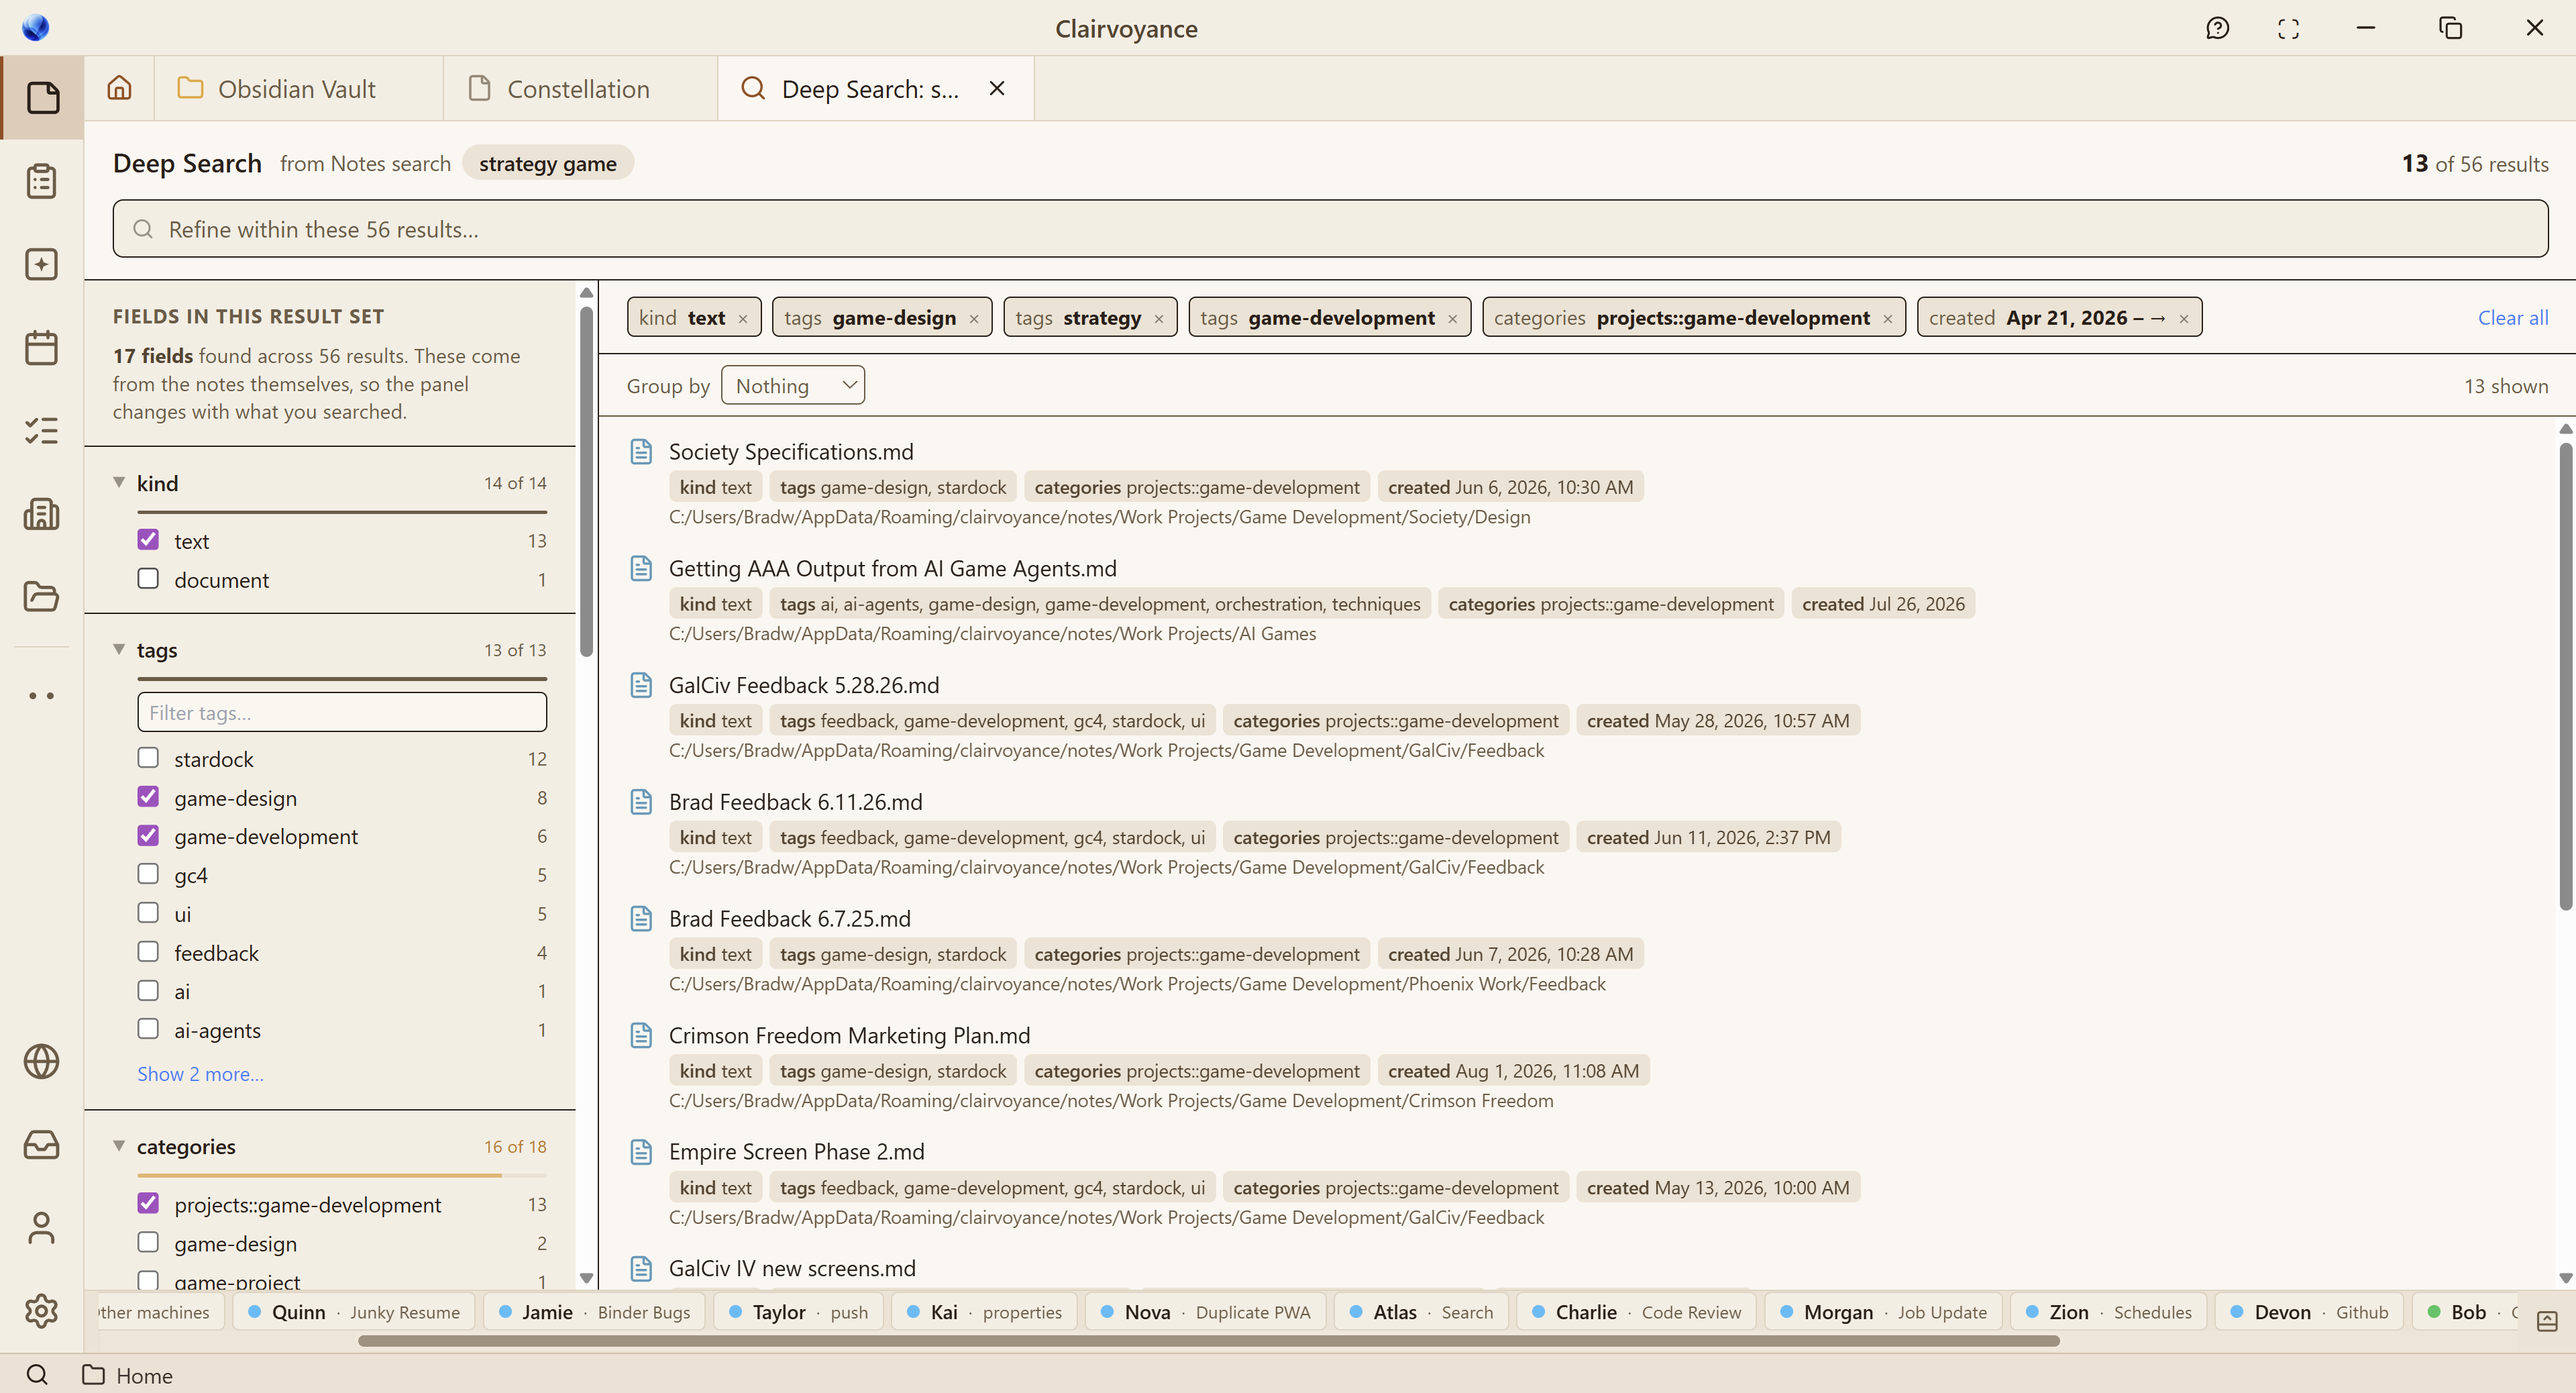Image resolution: width=2576 pixels, height=1393 pixels.
Task: Open Jamie's Binder Bugs agent tab
Action: pos(594,1311)
